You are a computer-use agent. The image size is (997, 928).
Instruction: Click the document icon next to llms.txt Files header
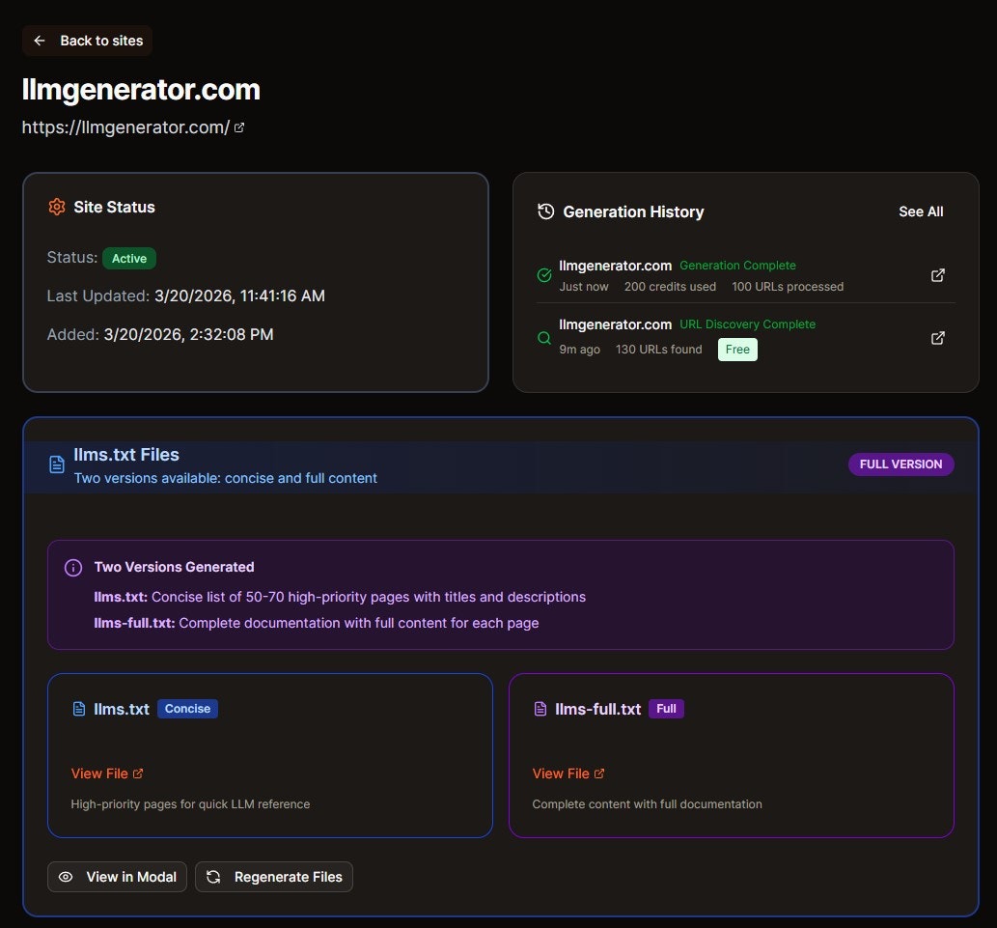pos(56,464)
